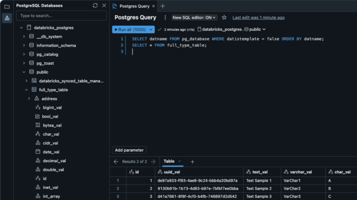Click the full_type_table table icon
This screenshot has width=357, height=200.
34,90
